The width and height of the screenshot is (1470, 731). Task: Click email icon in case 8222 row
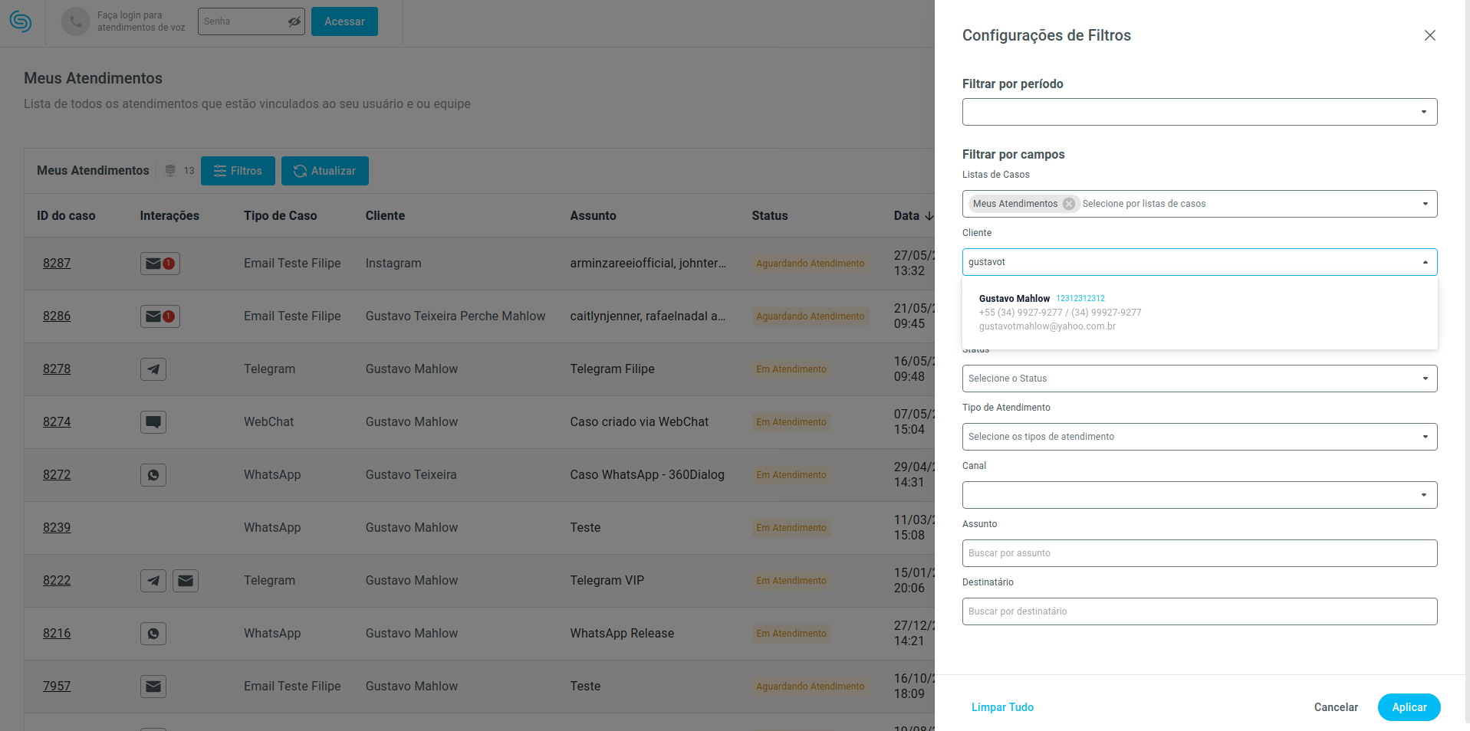(x=186, y=581)
